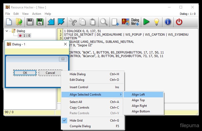Screen dimensions: 202x131
Task: Select the 1 : 0 tree item
Action: (x=27, y=36)
